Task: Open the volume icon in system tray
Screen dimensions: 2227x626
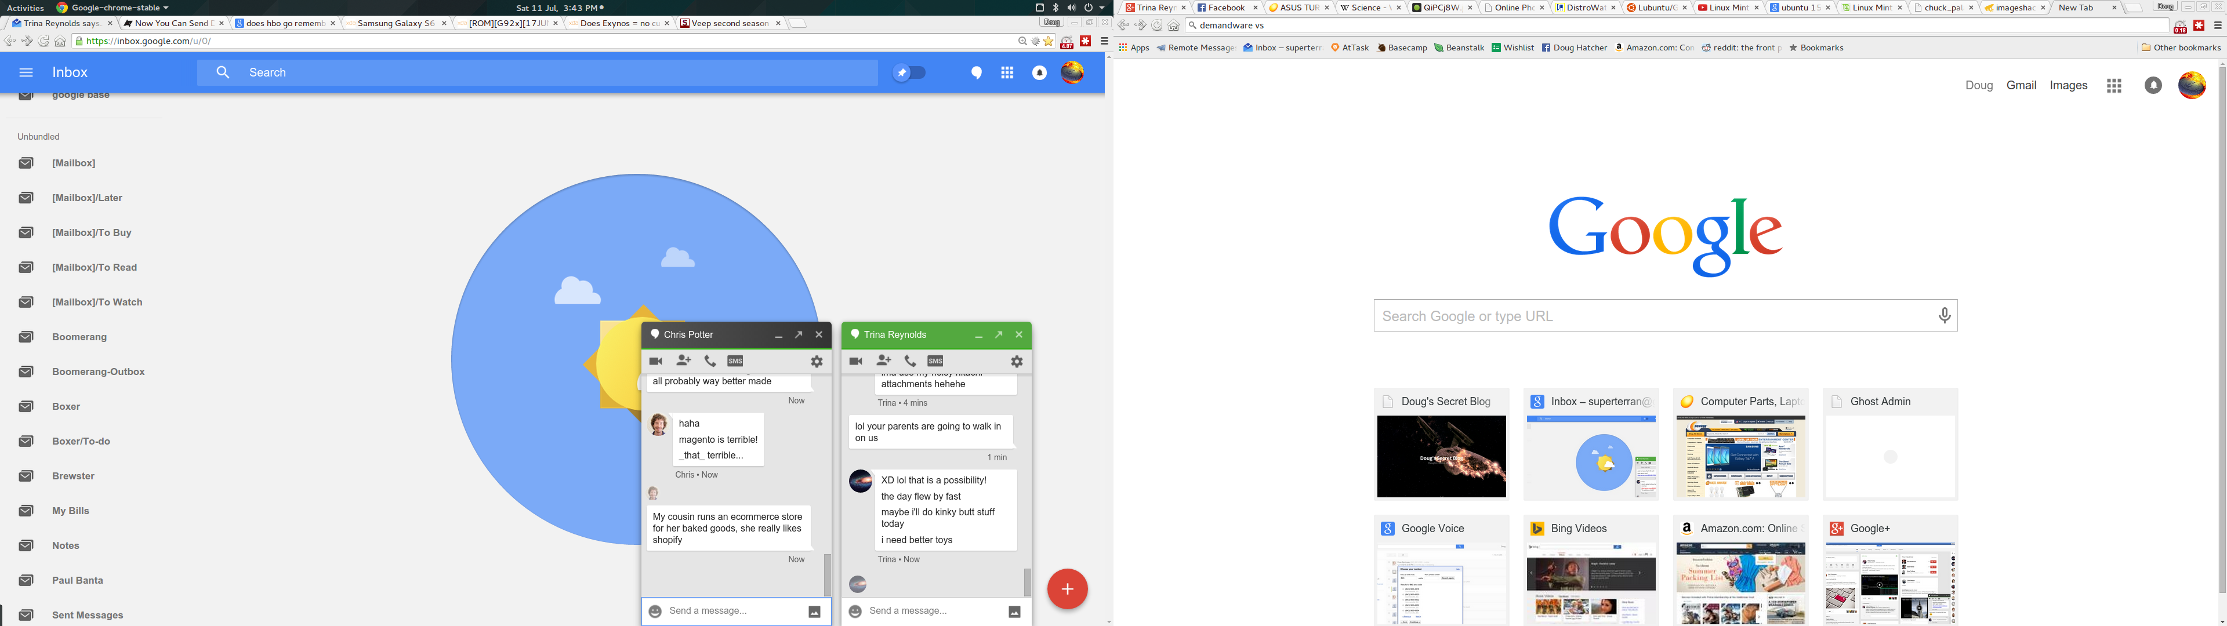Action: (1071, 8)
